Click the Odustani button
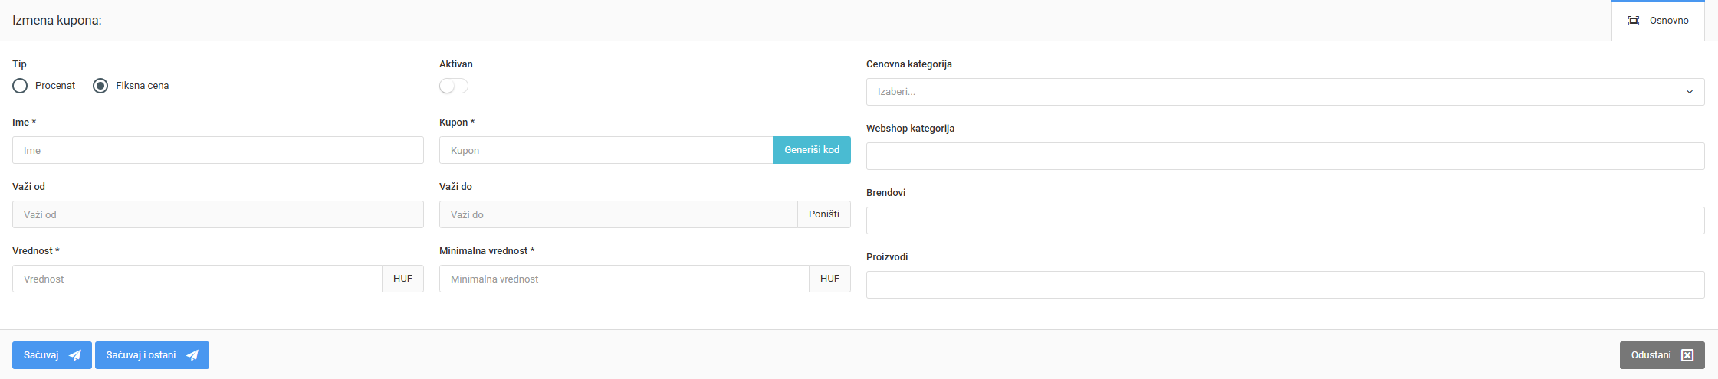The height and width of the screenshot is (379, 1718). [1662, 355]
